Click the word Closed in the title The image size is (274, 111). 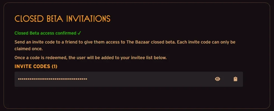tap(29, 19)
